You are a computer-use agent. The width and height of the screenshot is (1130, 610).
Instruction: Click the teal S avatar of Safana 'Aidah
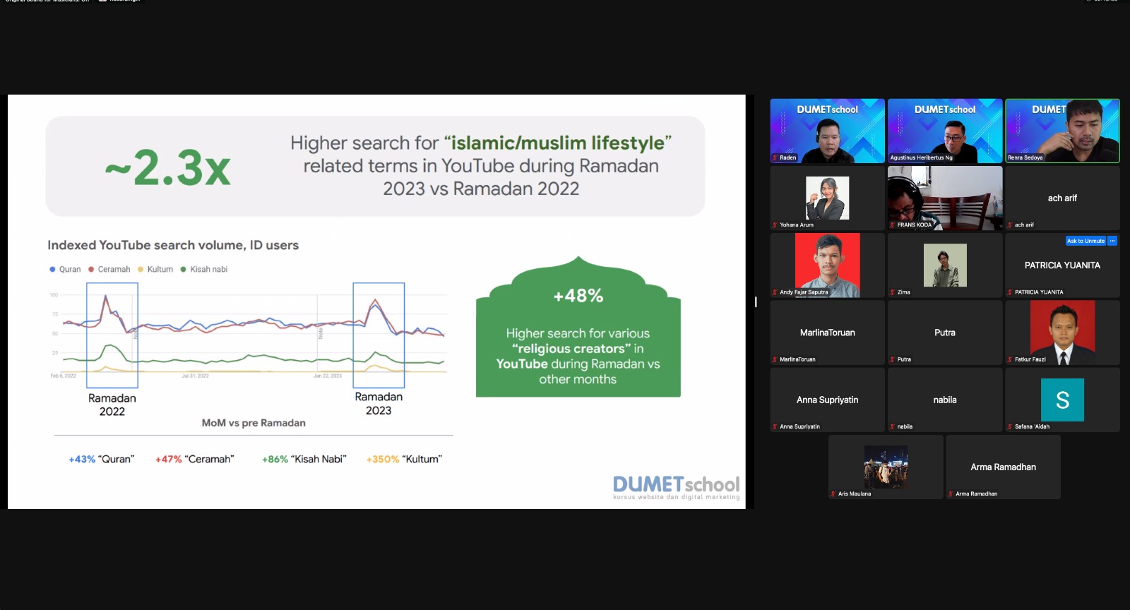(x=1062, y=400)
